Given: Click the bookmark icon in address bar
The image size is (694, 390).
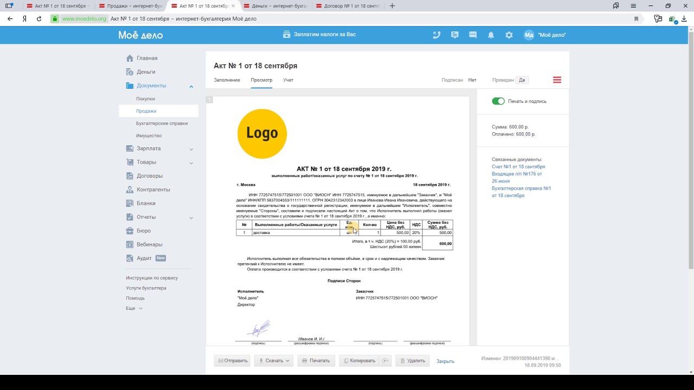Looking at the screenshot, I should pyautogui.click(x=636, y=18).
